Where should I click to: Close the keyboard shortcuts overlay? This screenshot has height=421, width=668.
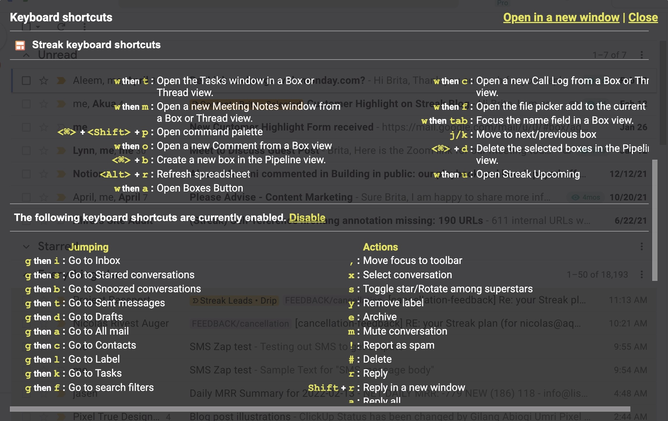coord(643,18)
